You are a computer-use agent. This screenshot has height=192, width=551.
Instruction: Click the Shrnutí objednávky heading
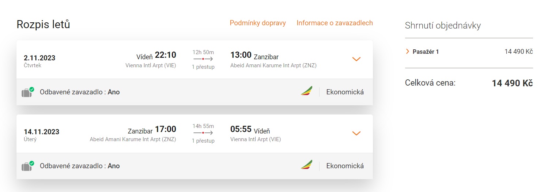[443, 26]
